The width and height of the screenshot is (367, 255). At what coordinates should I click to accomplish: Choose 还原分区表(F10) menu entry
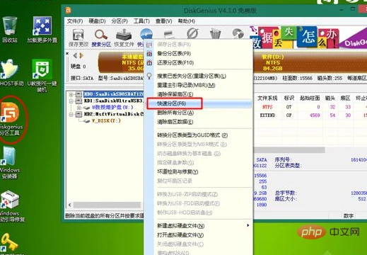(x=198, y=63)
